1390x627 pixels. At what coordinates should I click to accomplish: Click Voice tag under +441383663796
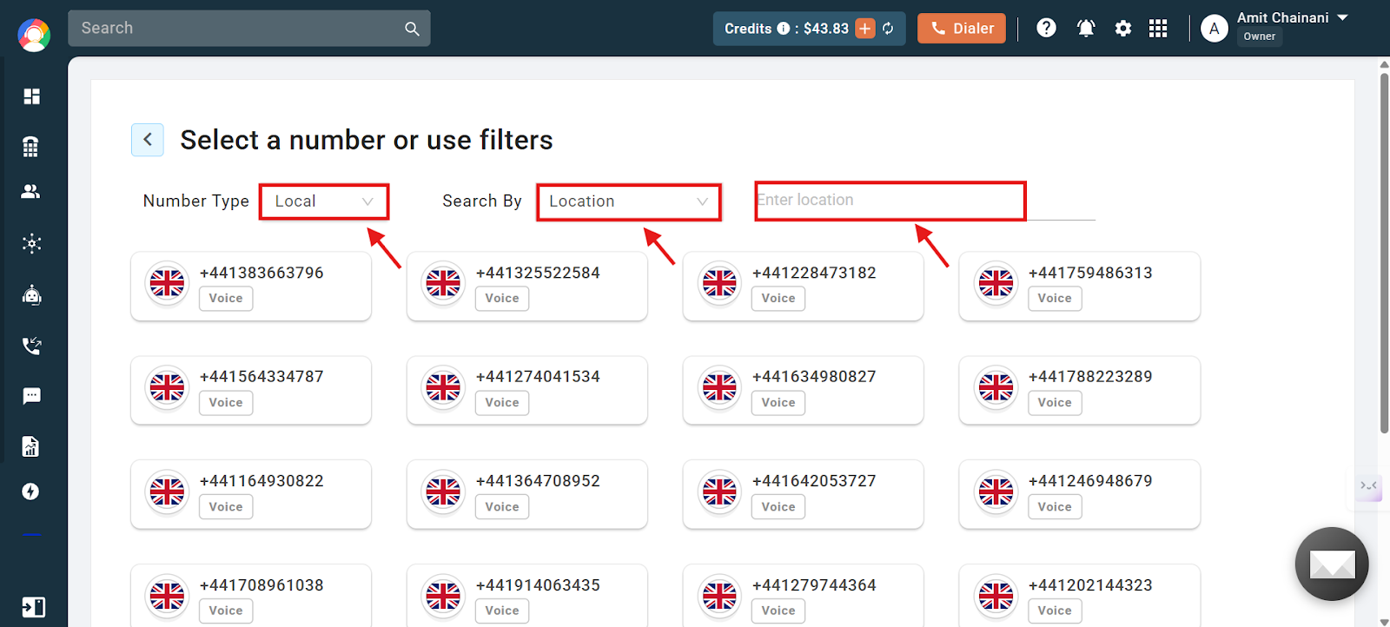click(226, 299)
